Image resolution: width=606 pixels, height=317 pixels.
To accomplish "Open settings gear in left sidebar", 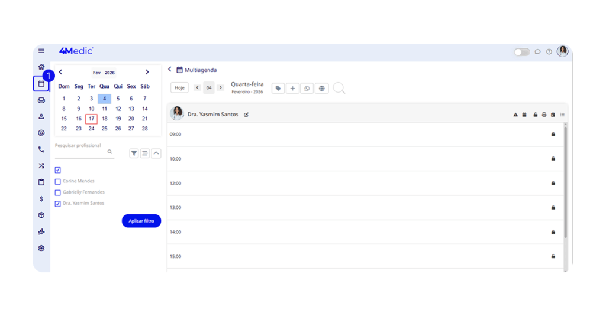I will pyautogui.click(x=41, y=249).
